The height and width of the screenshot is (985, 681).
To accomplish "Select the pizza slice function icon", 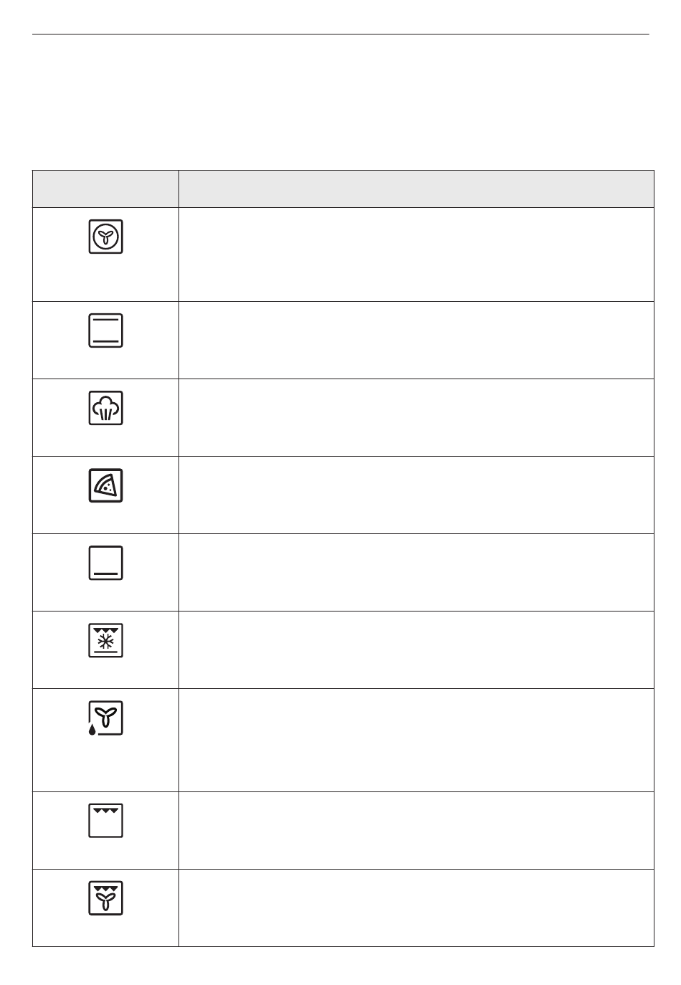I will point(106,485).
